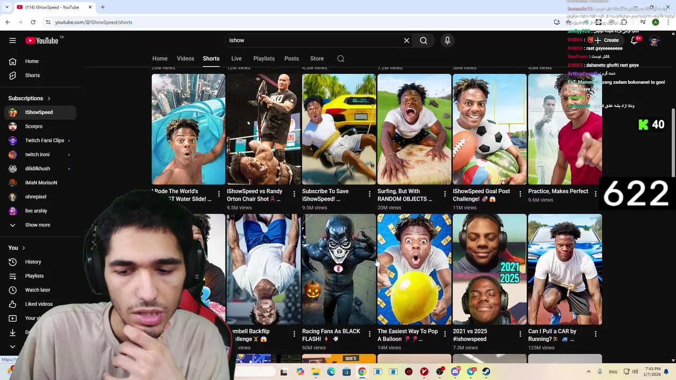This screenshot has height=380, width=676.
Task: Open options for Subscribe To Save iShowSpeed short
Action: (x=370, y=194)
